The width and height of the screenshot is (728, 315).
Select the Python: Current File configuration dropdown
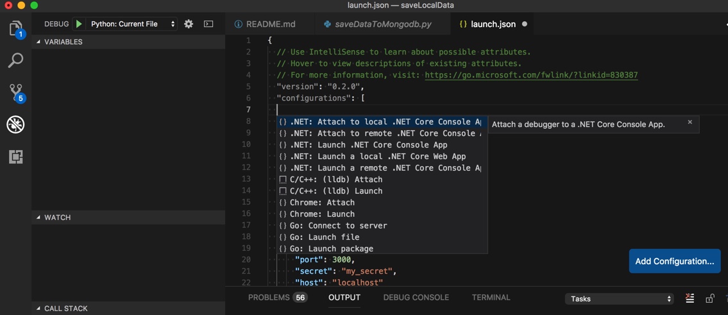[132, 24]
